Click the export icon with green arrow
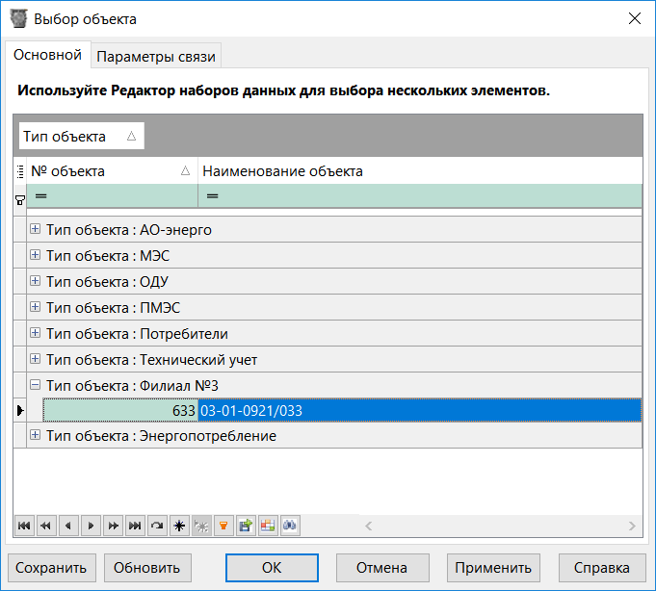 (x=246, y=526)
